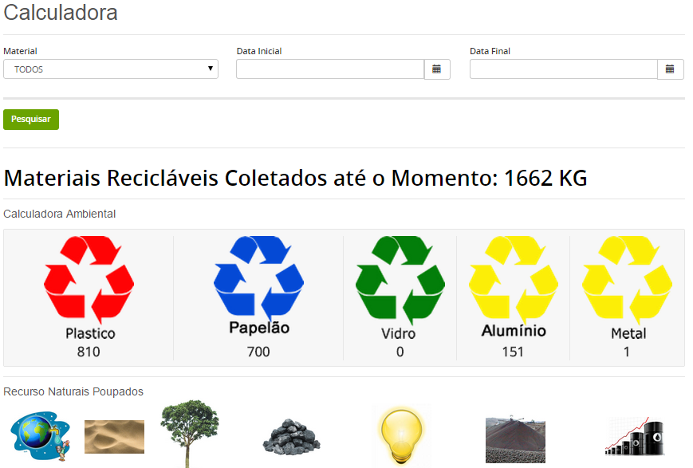Open the Data Inicial calendar picker
The width and height of the screenshot is (693, 468).
(x=437, y=69)
